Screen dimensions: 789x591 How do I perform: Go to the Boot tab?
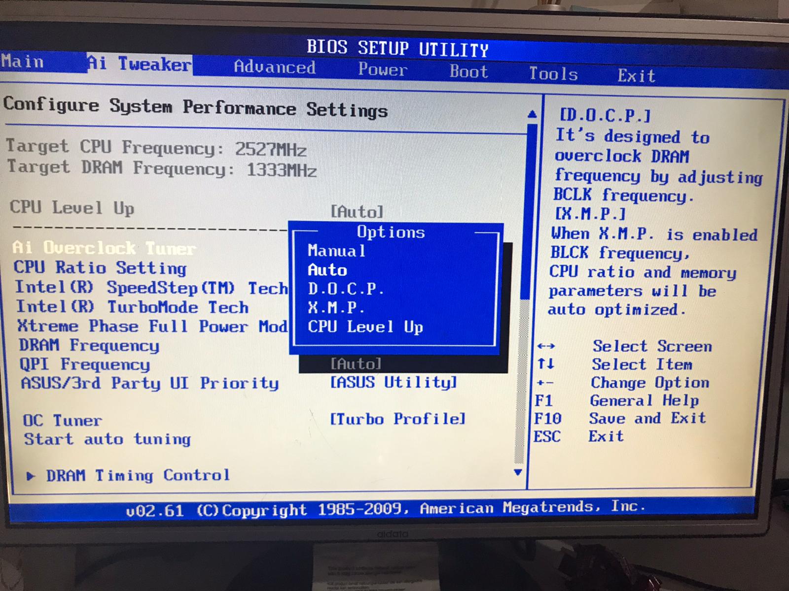tap(468, 71)
